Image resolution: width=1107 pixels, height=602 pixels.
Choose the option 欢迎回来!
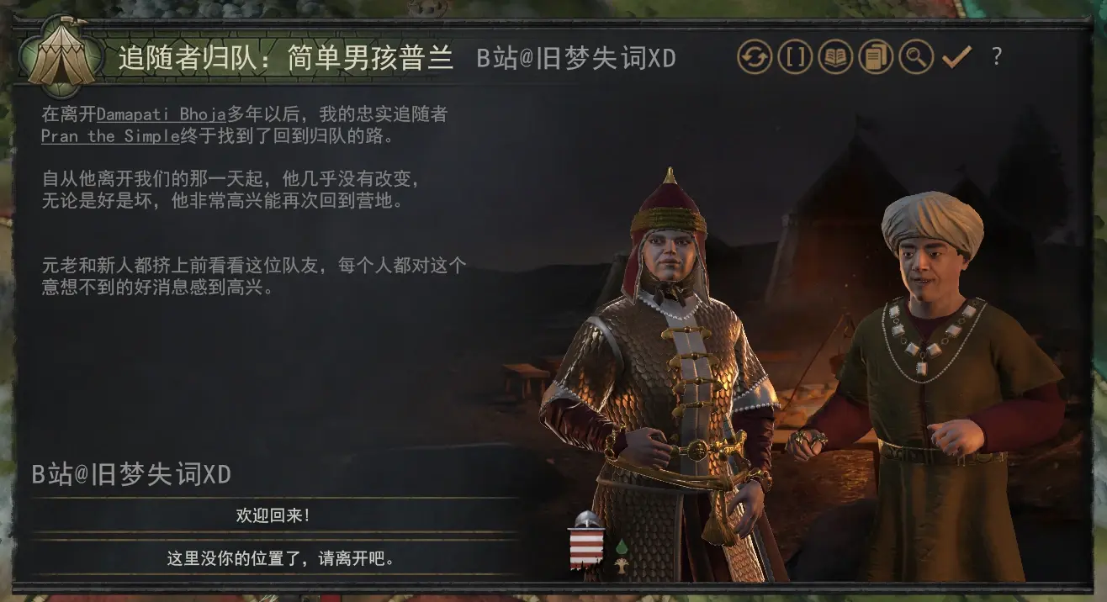pyautogui.click(x=274, y=515)
